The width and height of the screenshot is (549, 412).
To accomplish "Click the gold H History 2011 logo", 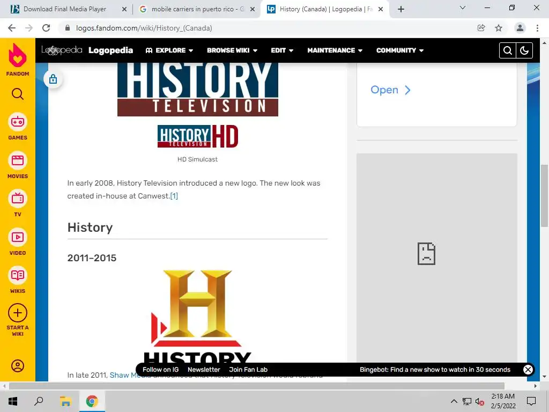I will click(197, 316).
